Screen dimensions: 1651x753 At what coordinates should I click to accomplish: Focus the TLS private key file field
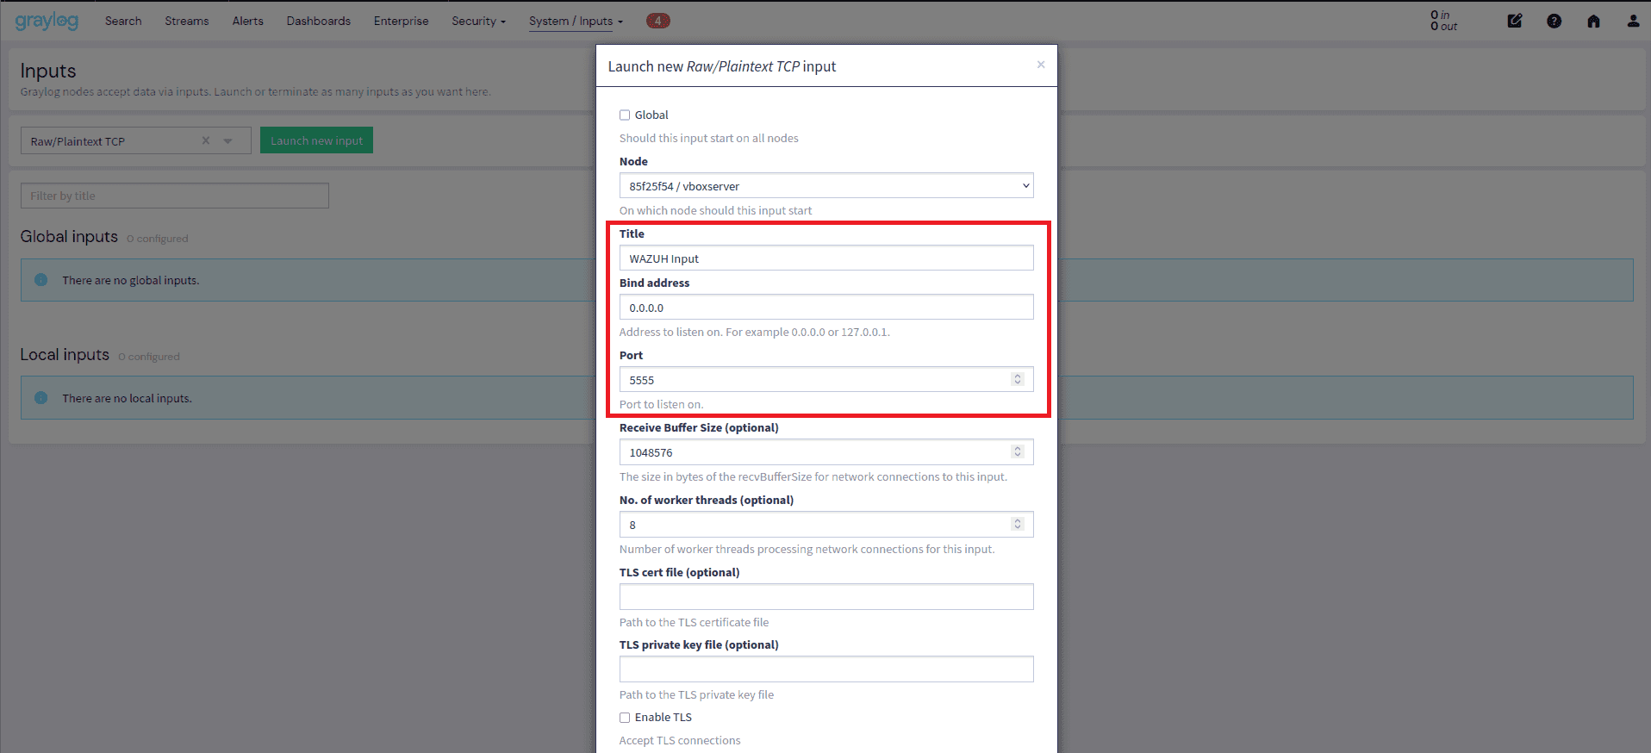(x=826, y=669)
